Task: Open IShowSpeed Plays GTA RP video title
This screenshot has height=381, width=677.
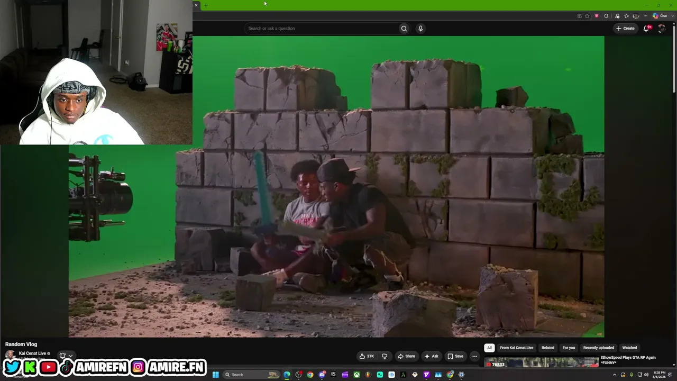Action: click(628, 360)
